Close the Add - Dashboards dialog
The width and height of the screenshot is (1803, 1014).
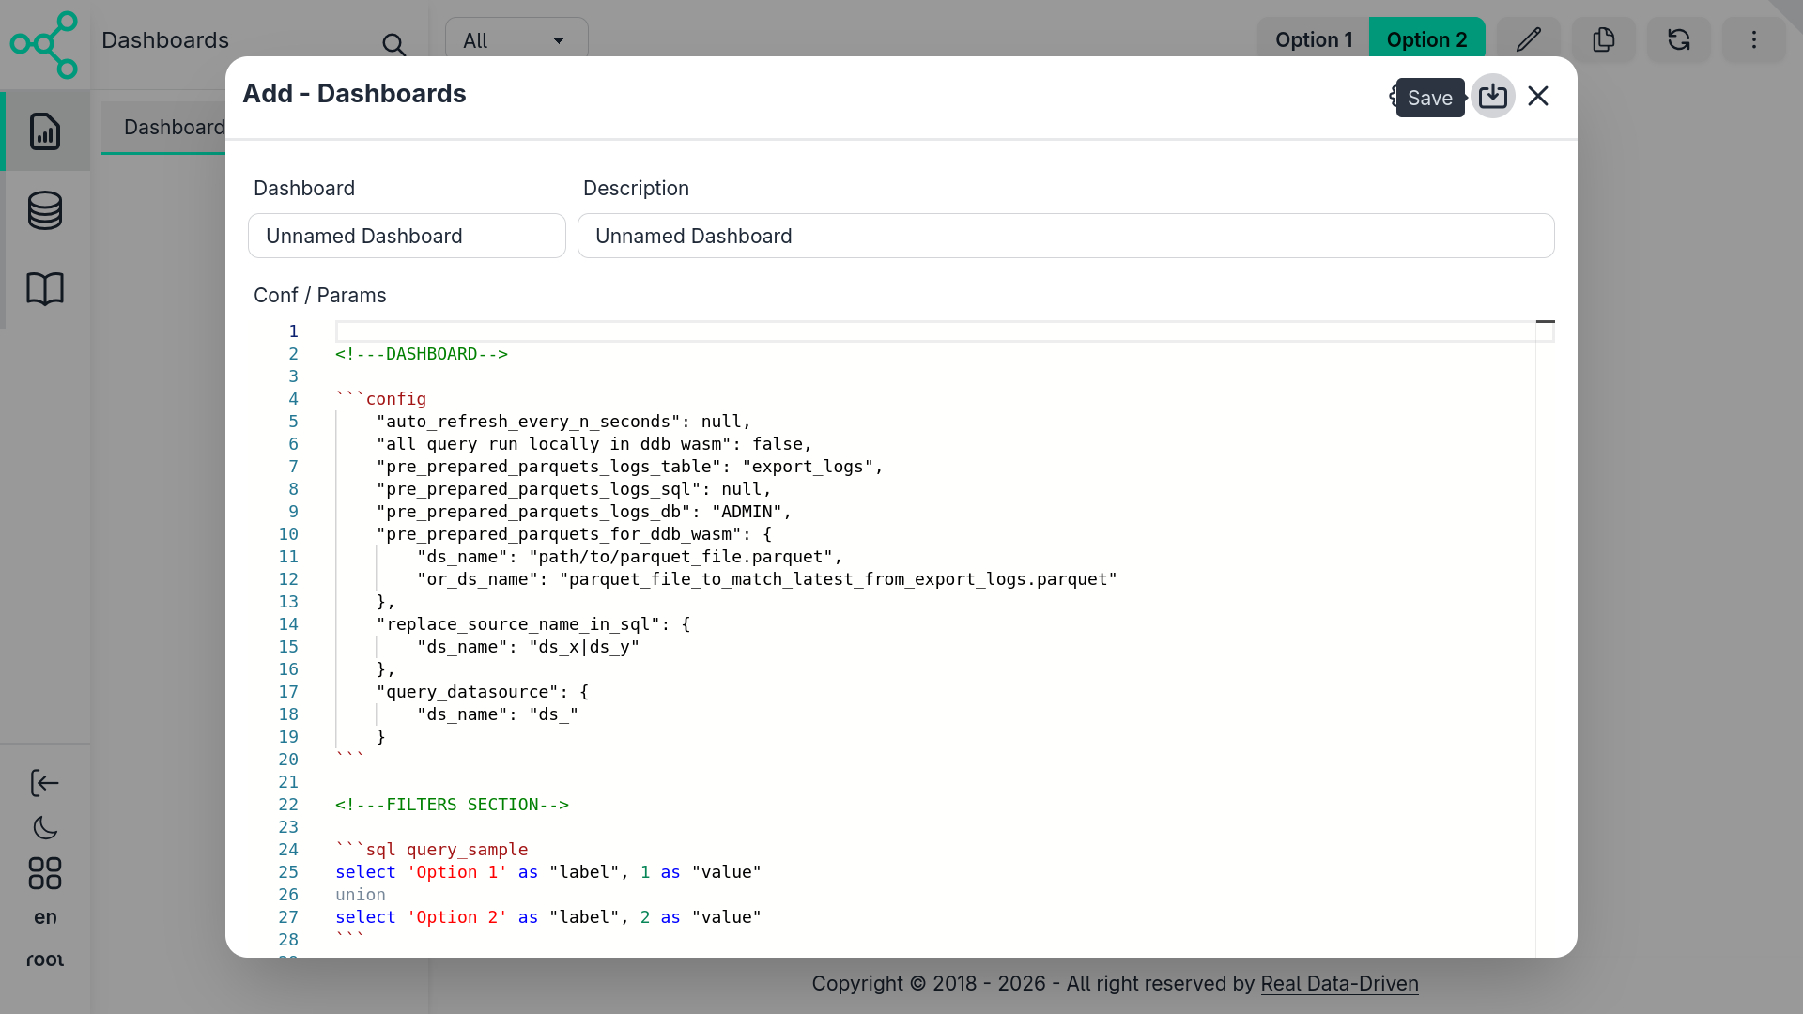coord(1537,97)
